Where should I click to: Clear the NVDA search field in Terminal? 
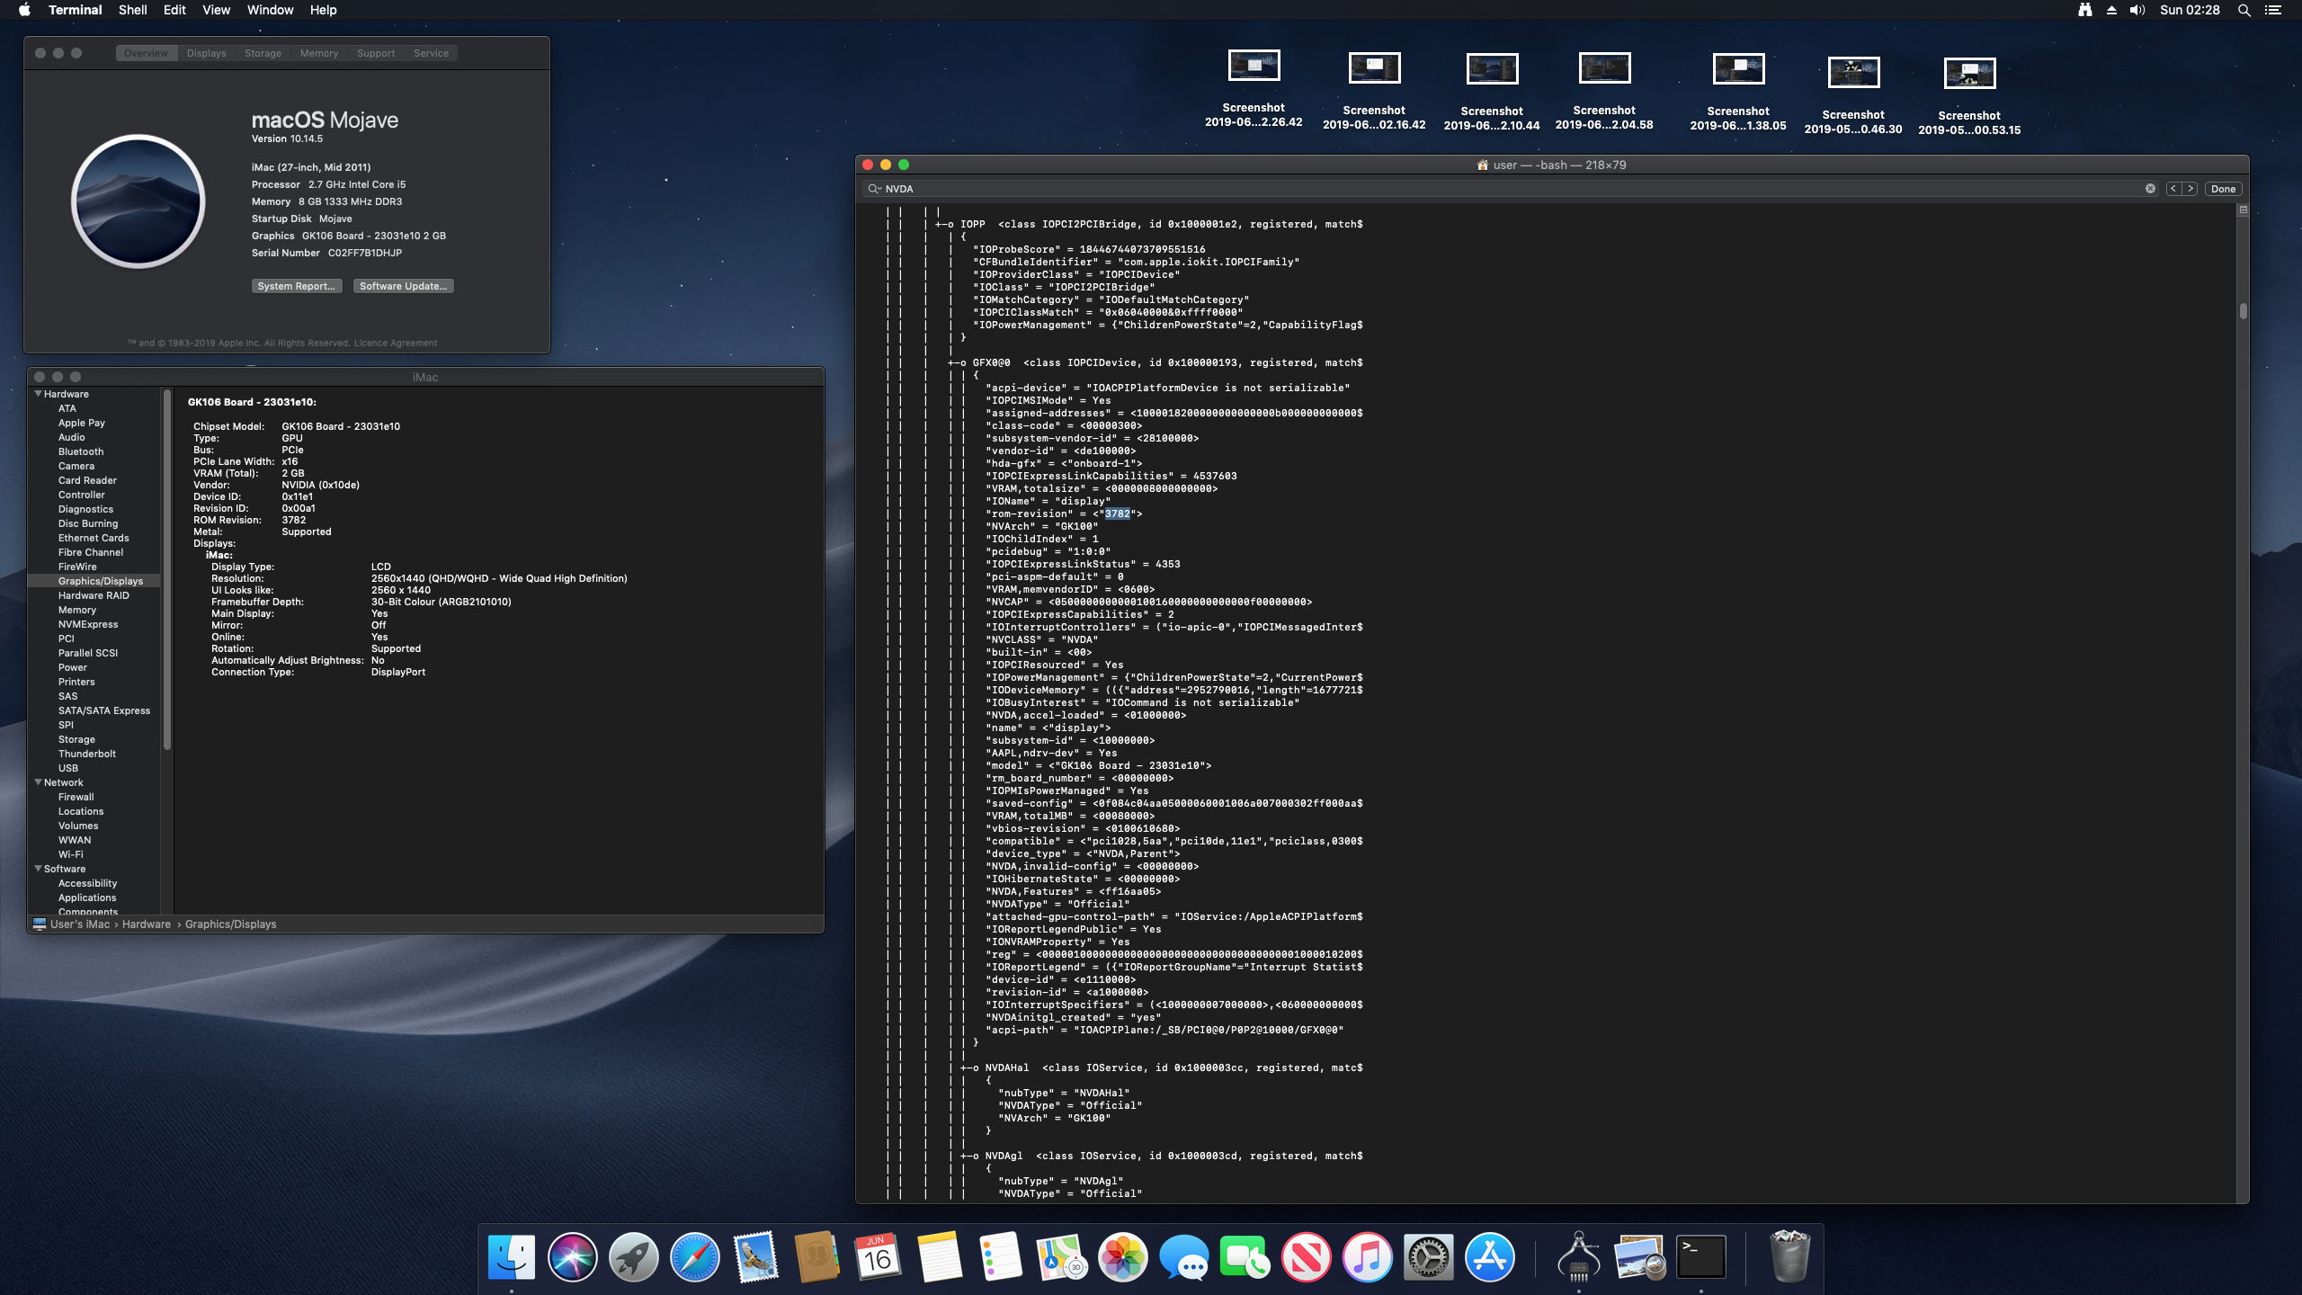click(2150, 189)
